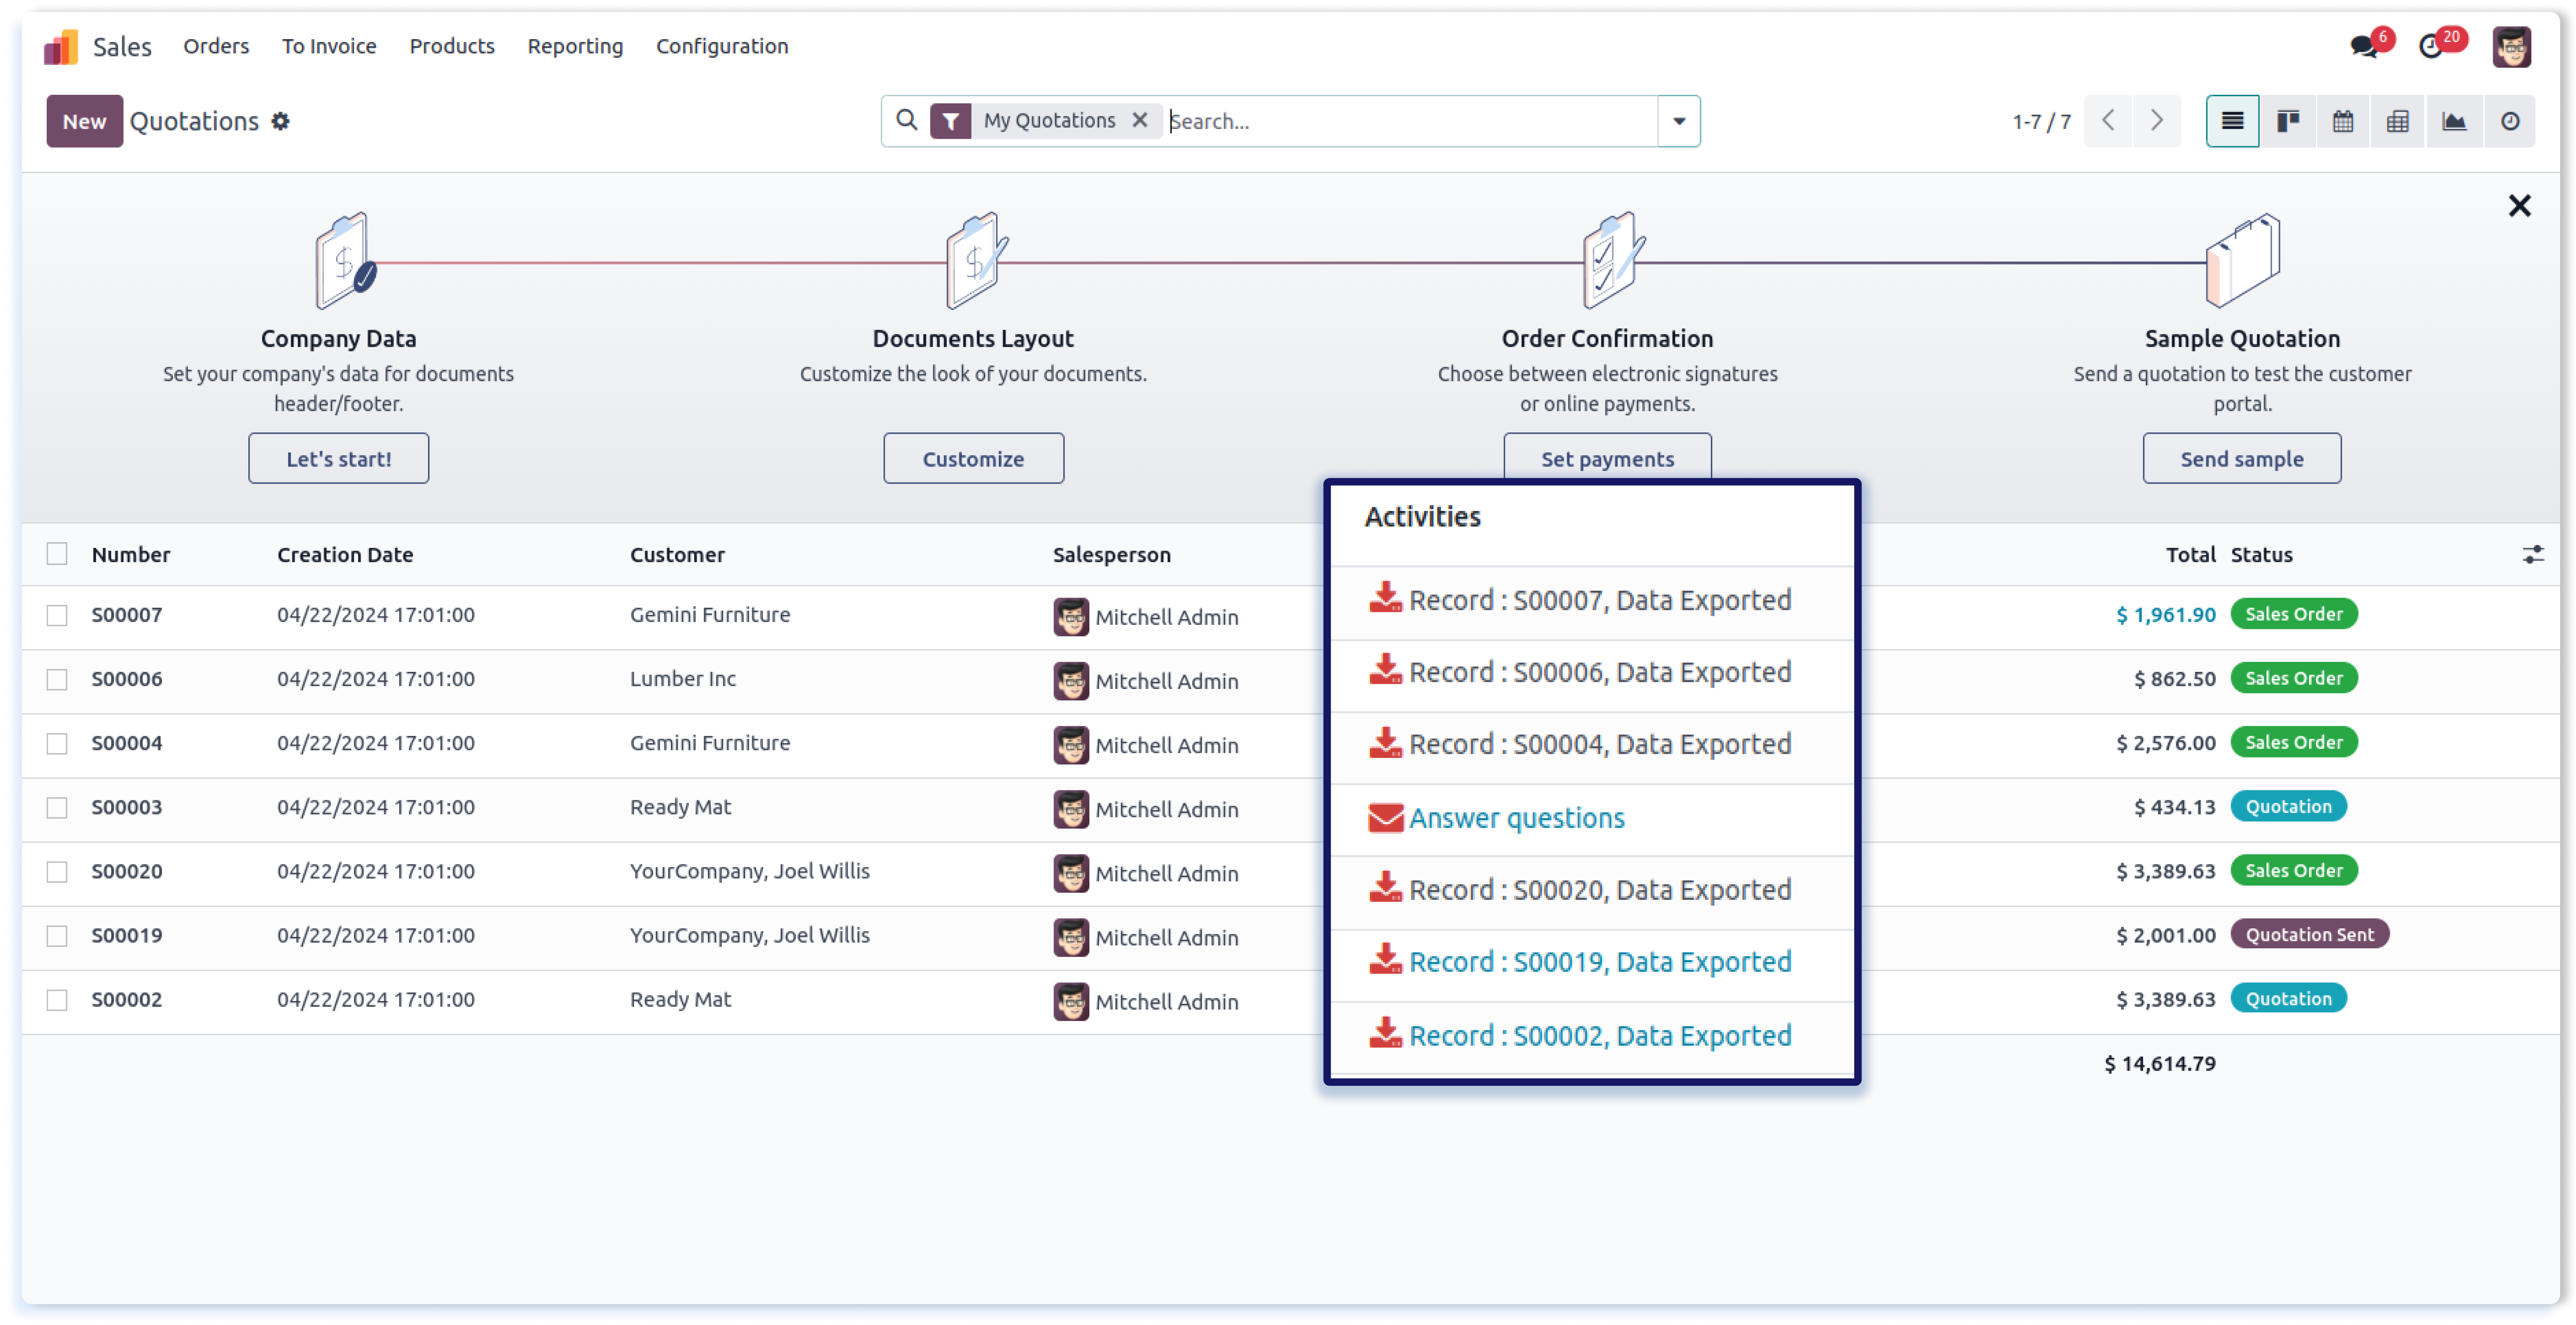Open the Reporting menu

click(x=575, y=46)
